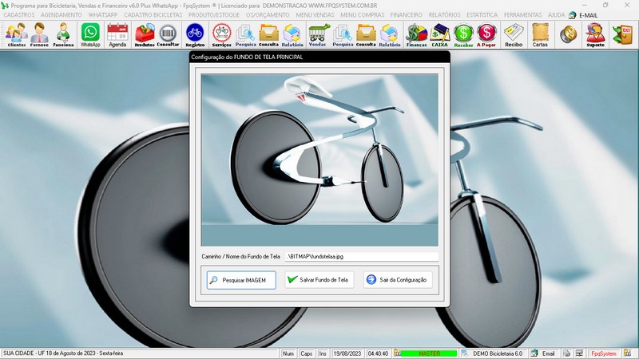Screen dimensions: 639x359
Task: Open the Finanças pie chart icon
Action: coord(416,35)
